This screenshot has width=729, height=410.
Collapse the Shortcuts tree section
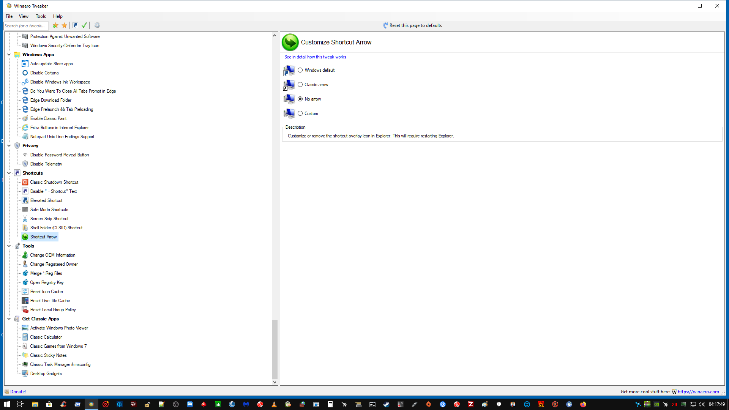(x=9, y=173)
